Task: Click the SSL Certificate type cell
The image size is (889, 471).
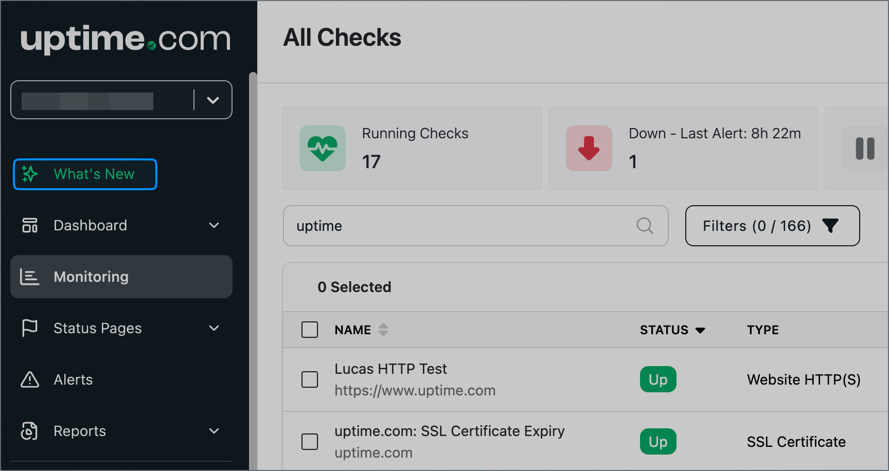Action: point(796,442)
